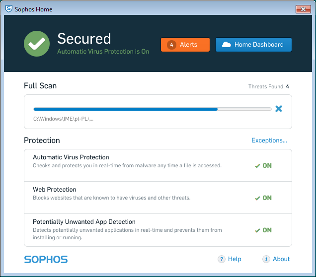The height and width of the screenshot is (277, 316).
Task: Cancel the full scan with blue X
Action: [x=279, y=109]
